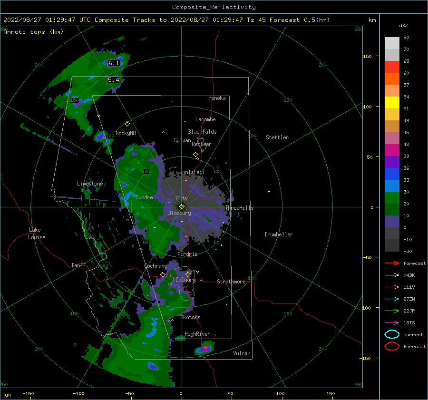
Task: Click the yellow diamond marker south of RedDeer
Action: point(196,155)
